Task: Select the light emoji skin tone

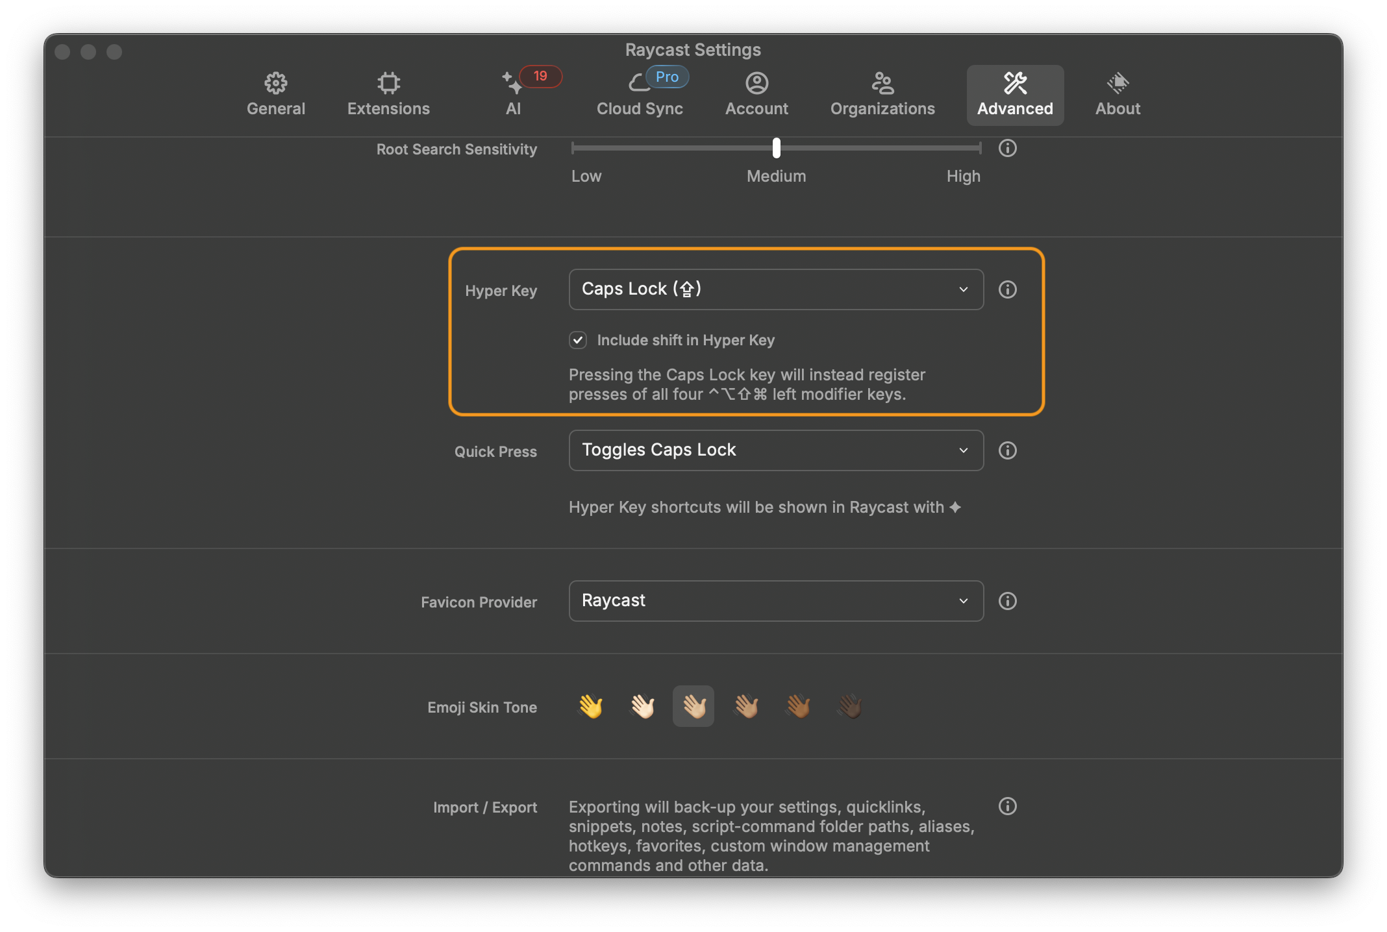Action: pos(642,706)
